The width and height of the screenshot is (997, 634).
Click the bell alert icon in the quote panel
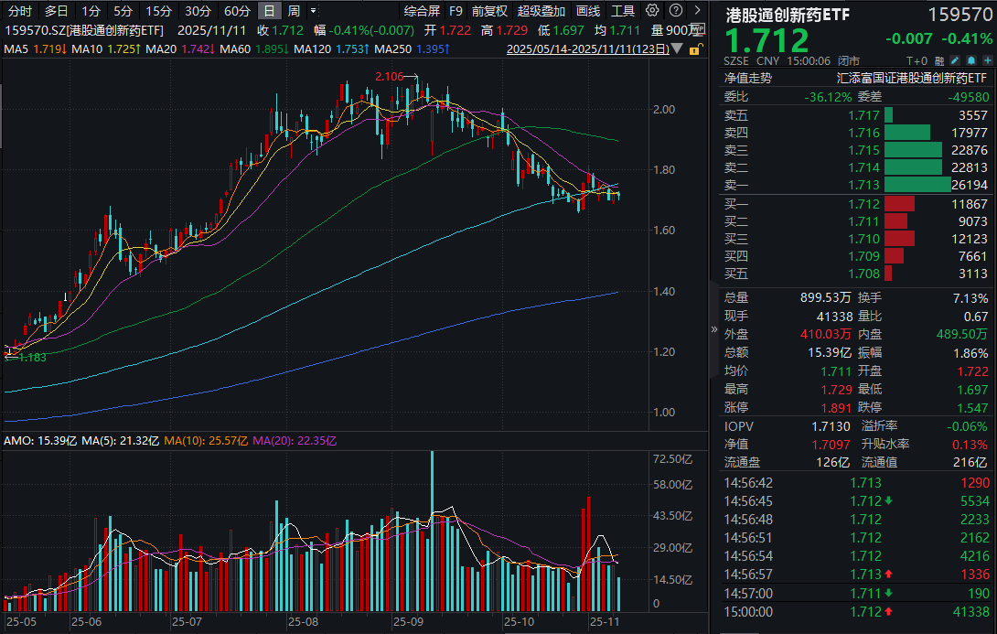971,59
